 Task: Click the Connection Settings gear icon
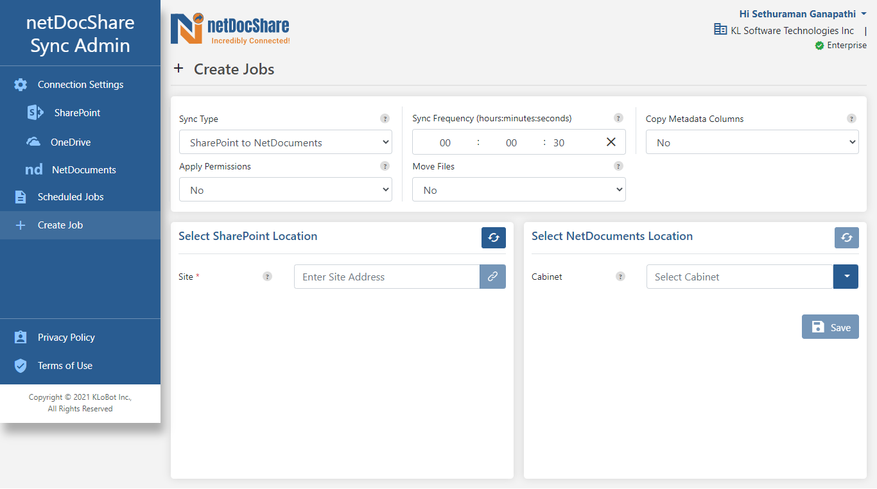click(21, 85)
